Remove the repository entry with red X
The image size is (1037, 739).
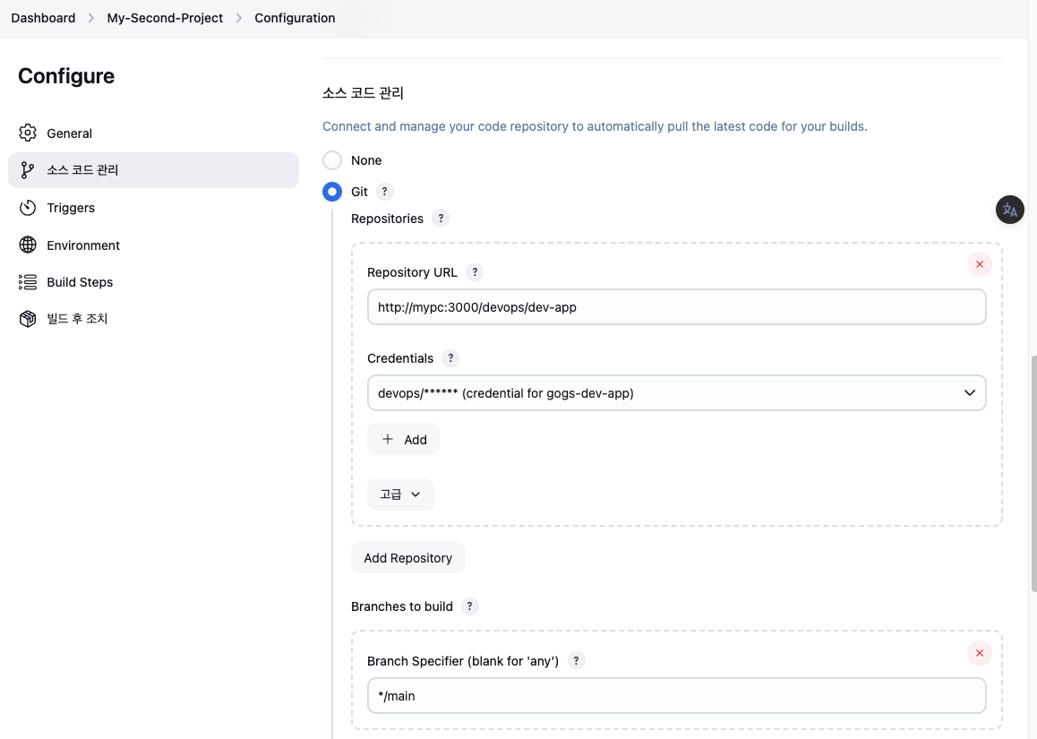click(x=979, y=264)
